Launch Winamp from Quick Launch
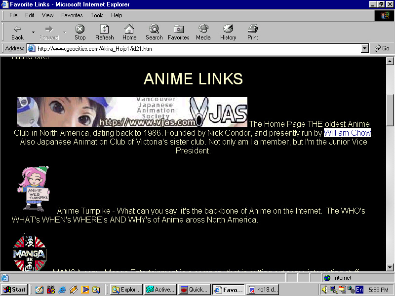The width and height of the screenshot is (395, 296). pos(73,290)
